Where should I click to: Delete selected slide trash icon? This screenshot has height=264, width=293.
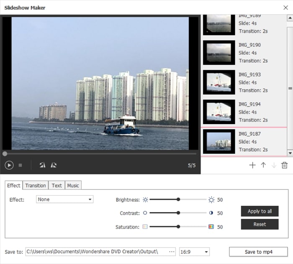click(284, 165)
